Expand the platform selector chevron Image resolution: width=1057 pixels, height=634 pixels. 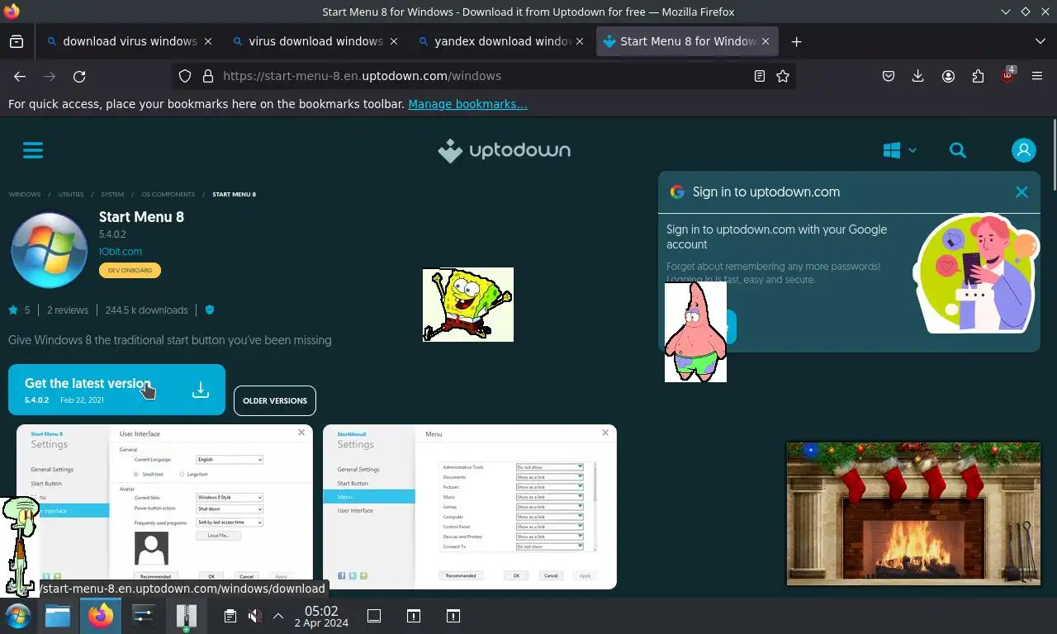(912, 150)
